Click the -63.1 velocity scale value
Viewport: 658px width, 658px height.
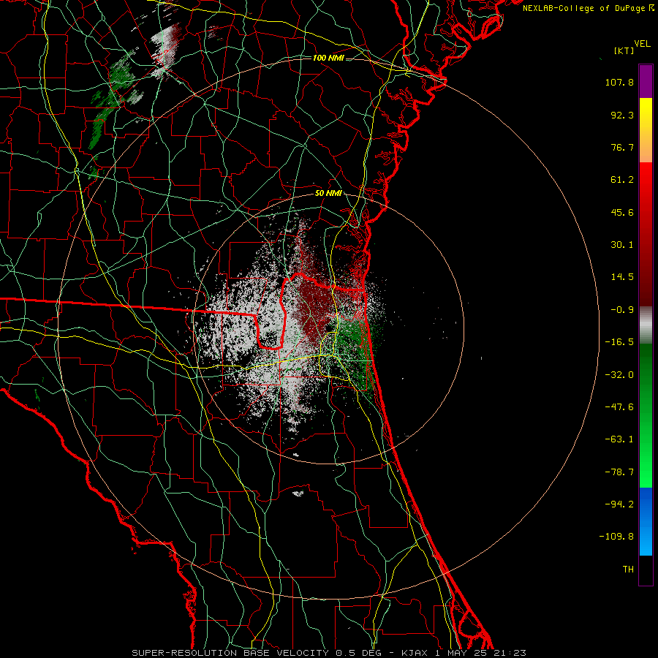(619, 439)
